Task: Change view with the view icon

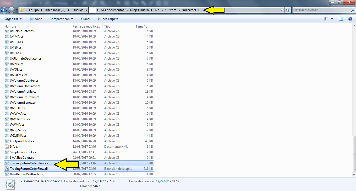Action: (326, 19)
